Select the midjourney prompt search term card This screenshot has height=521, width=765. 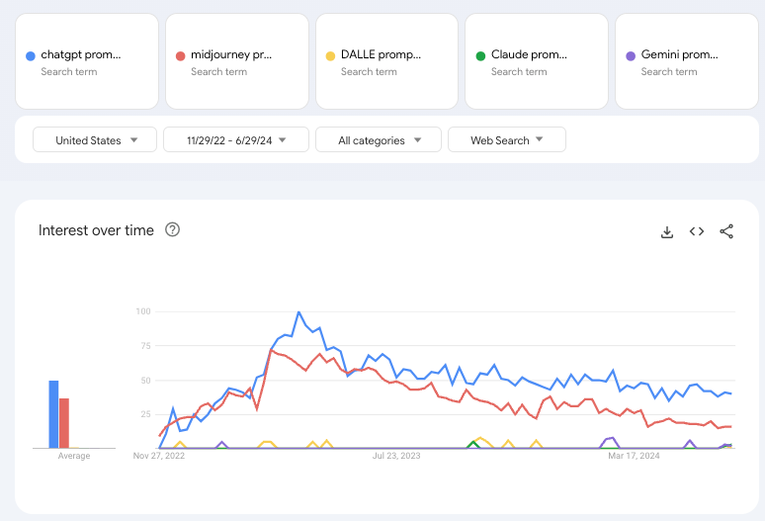click(237, 61)
